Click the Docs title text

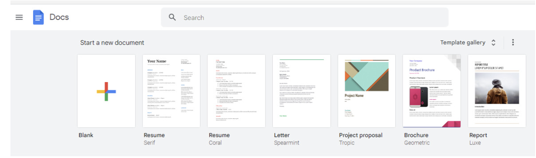(x=59, y=17)
